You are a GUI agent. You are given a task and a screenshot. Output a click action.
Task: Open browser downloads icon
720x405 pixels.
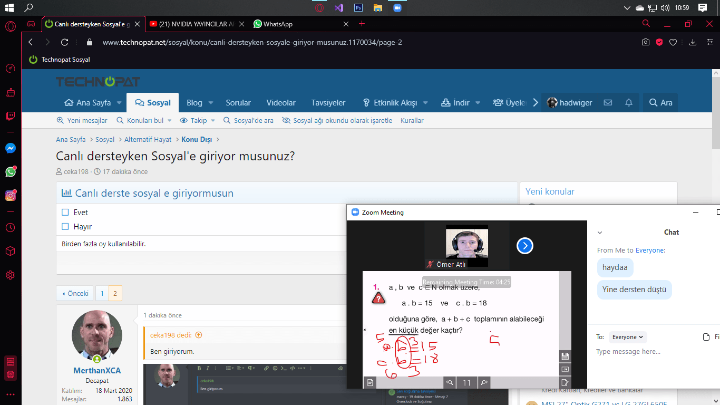693,42
